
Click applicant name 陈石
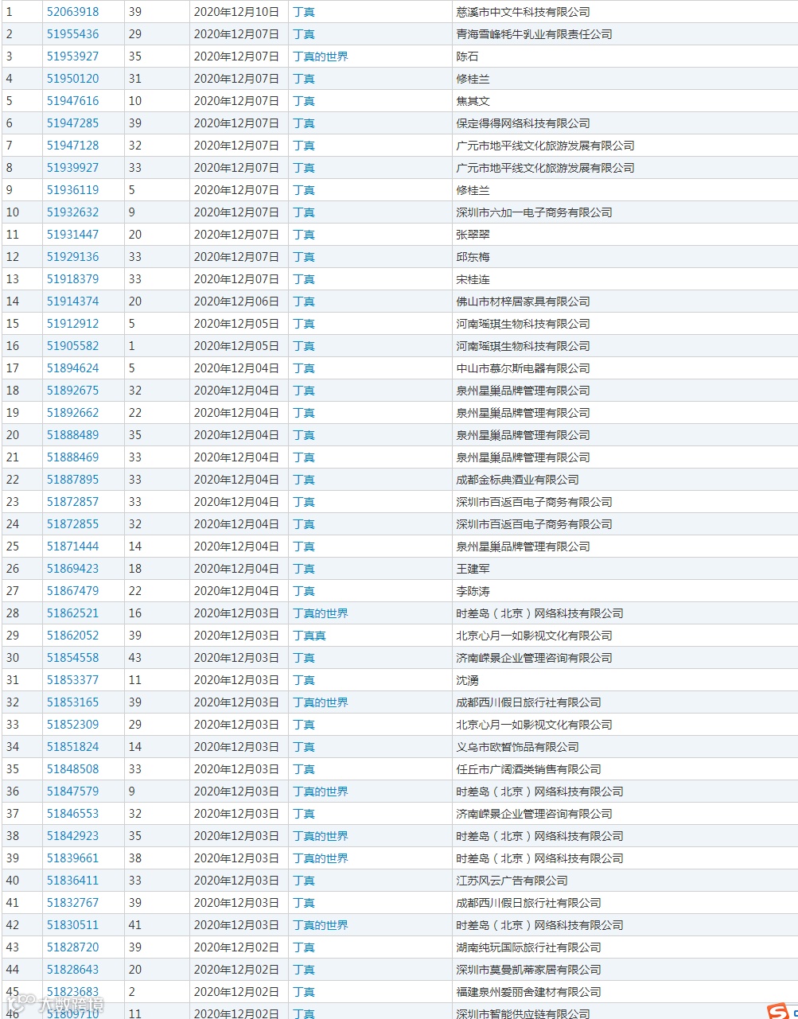468,56
